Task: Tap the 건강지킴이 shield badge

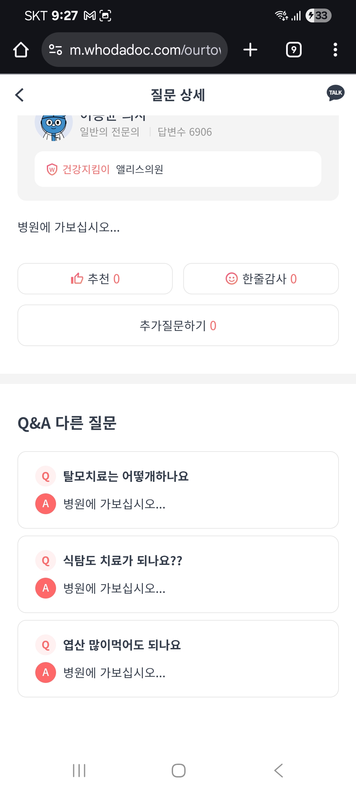Action: (x=52, y=169)
